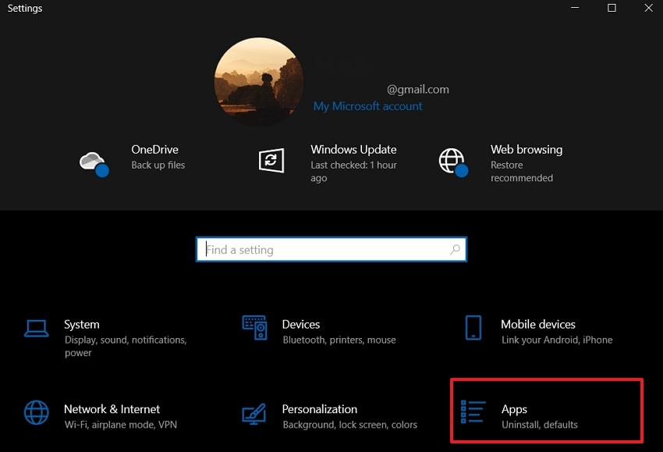Maximize the Settings window
This screenshot has width=663, height=452.
pyautogui.click(x=612, y=8)
